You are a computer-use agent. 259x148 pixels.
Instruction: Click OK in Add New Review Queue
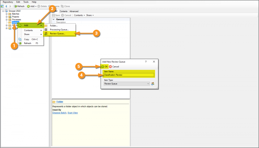[x=105, y=67]
